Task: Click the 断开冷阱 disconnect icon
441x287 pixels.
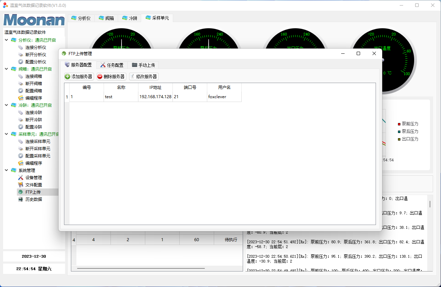Action: coord(21,120)
